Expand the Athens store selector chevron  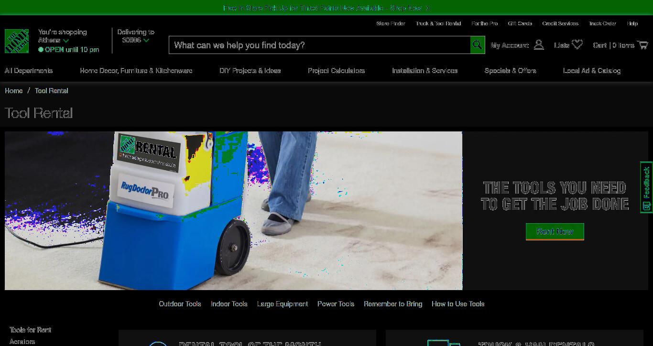click(65, 41)
